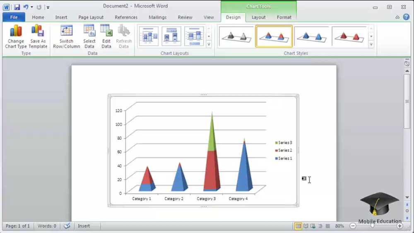Open Undo history dropdown arrow
Screen dimensions: 414x233
[32, 7]
